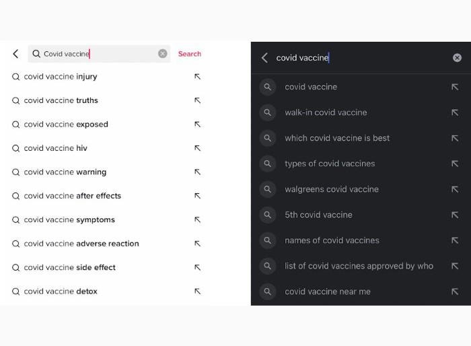Viewport: 471px width, 346px height.
Task: Pick 'list of covid vaccines approved by who'
Action: [361, 266]
